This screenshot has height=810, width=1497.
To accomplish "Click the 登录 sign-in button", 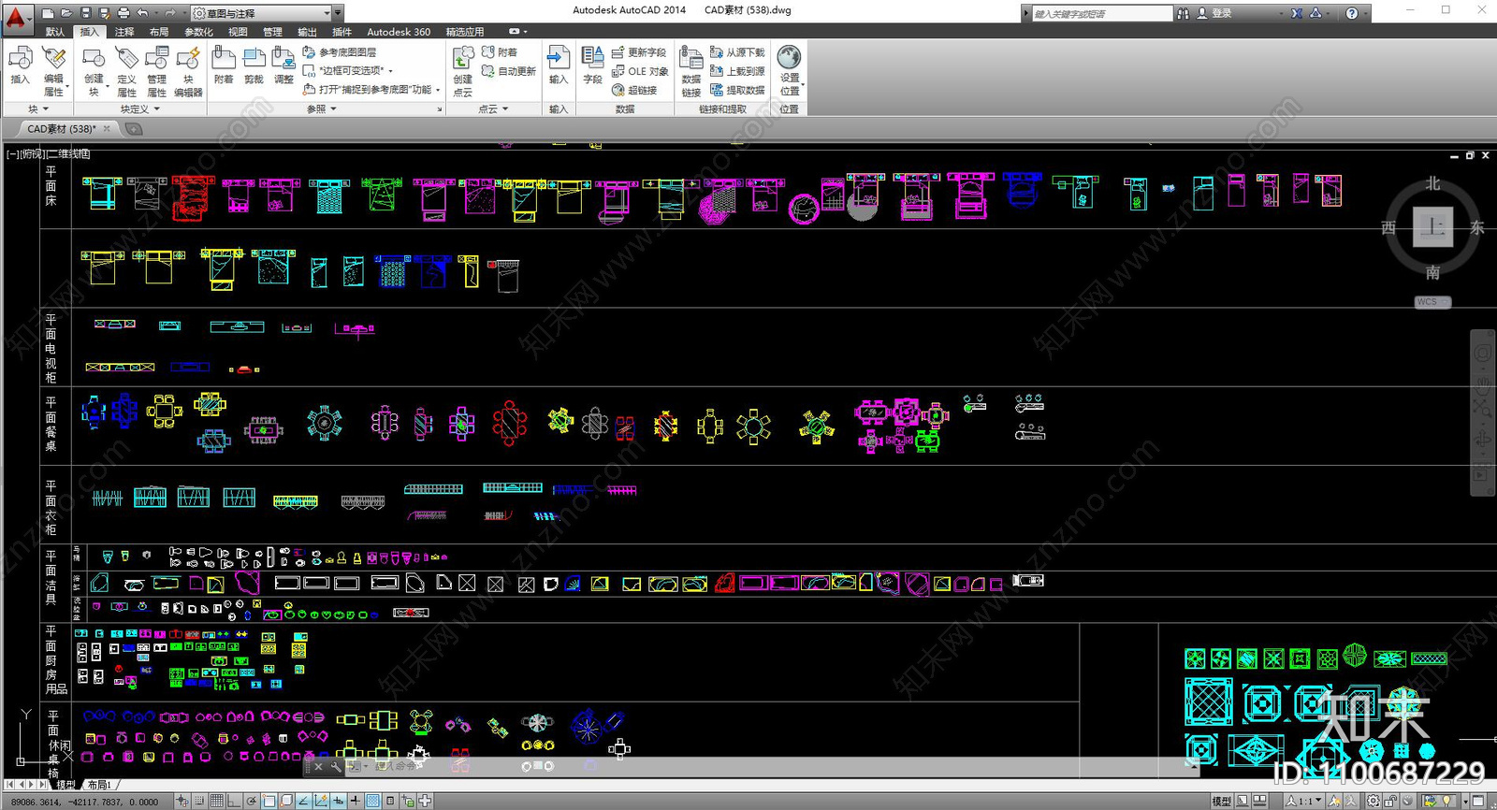I will pos(1215,13).
